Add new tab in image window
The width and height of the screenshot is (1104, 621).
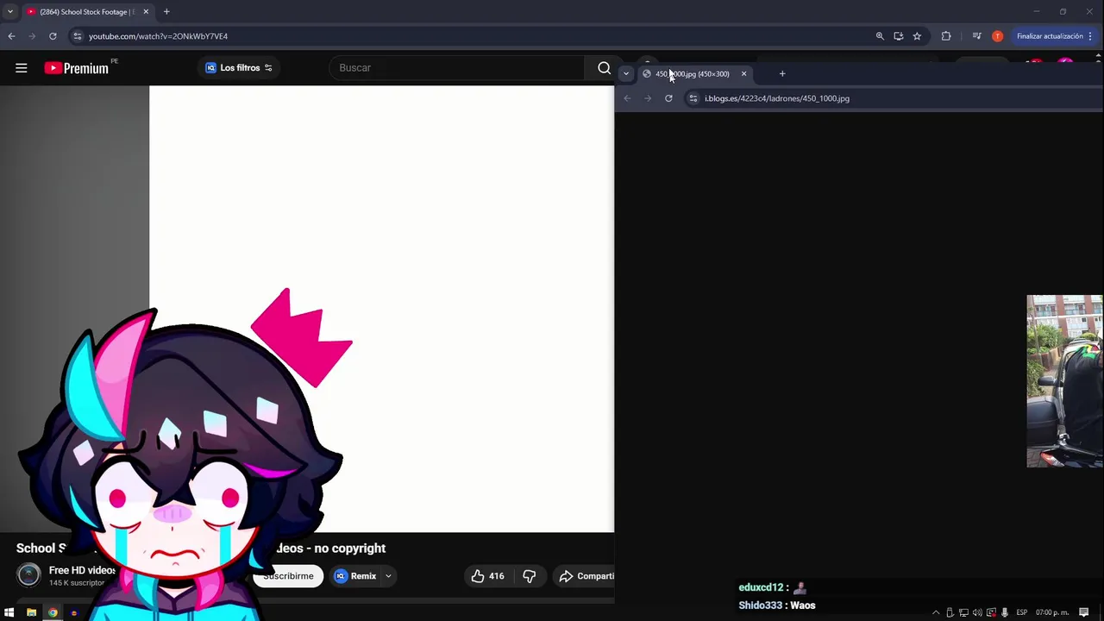(782, 74)
